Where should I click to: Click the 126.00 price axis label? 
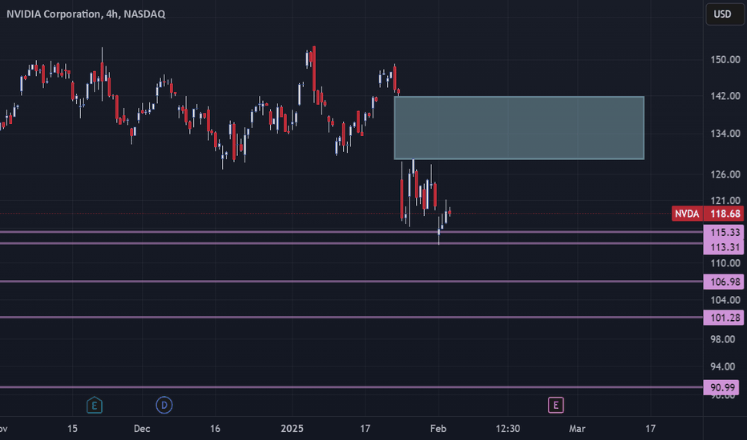point(725,174)
